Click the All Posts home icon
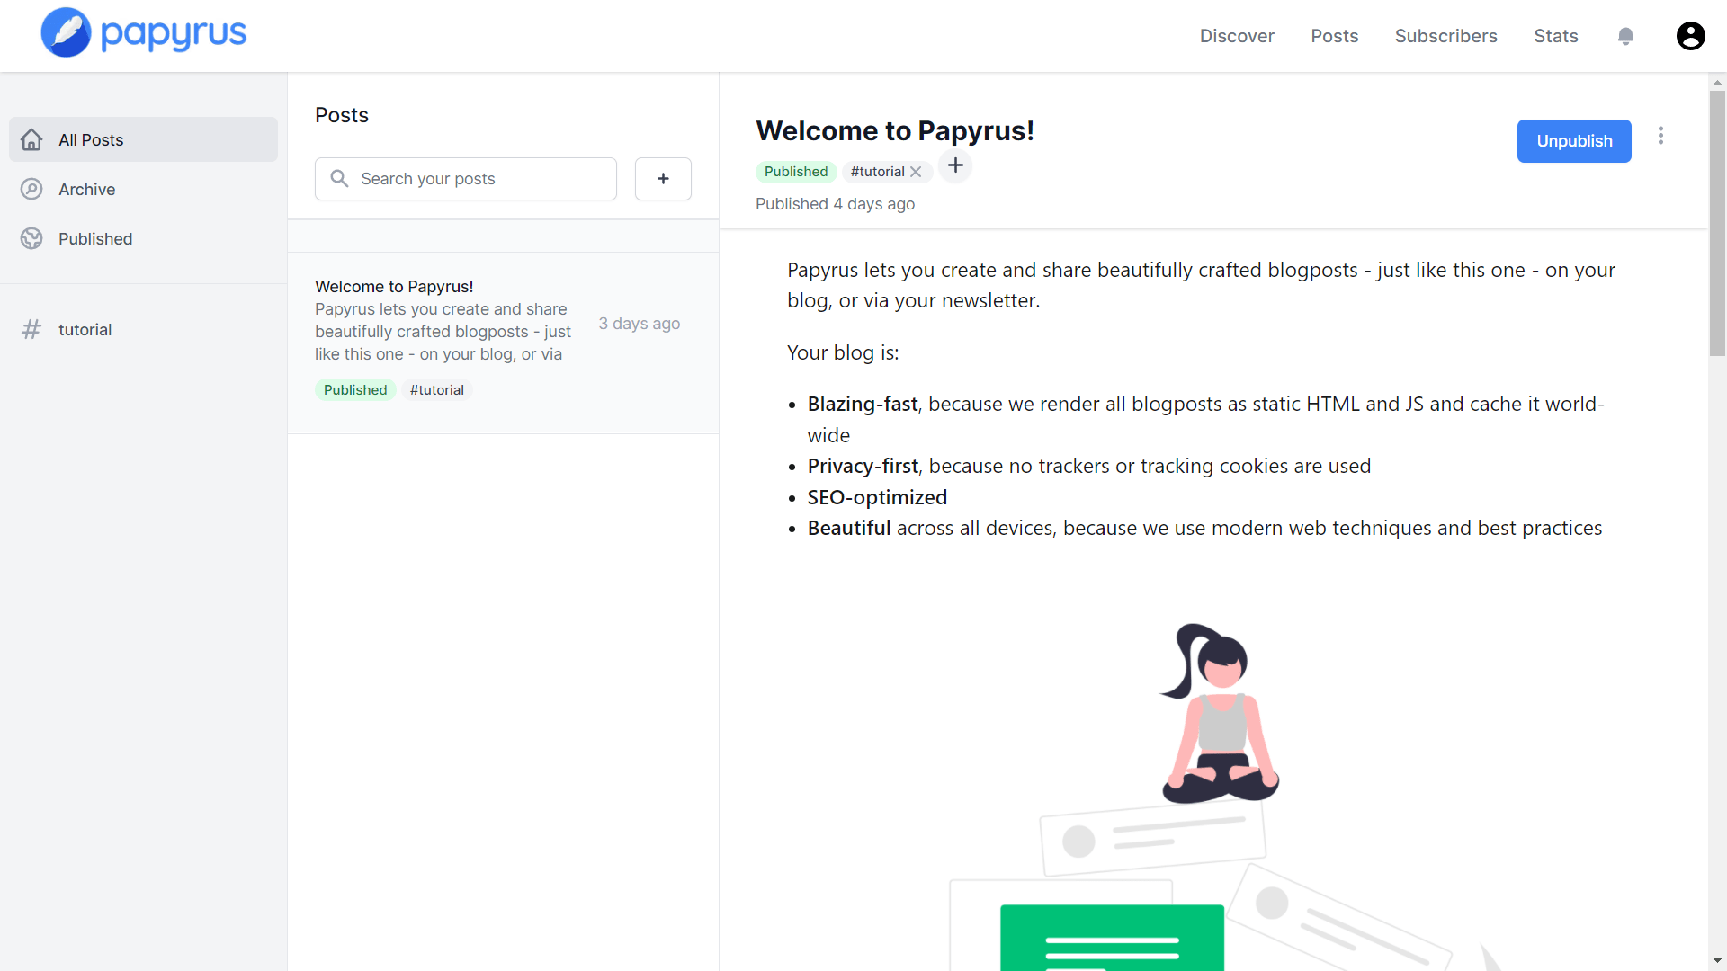Image resolution: width=1727 pixels, height=971 pixels. click(x=31, y=139)
